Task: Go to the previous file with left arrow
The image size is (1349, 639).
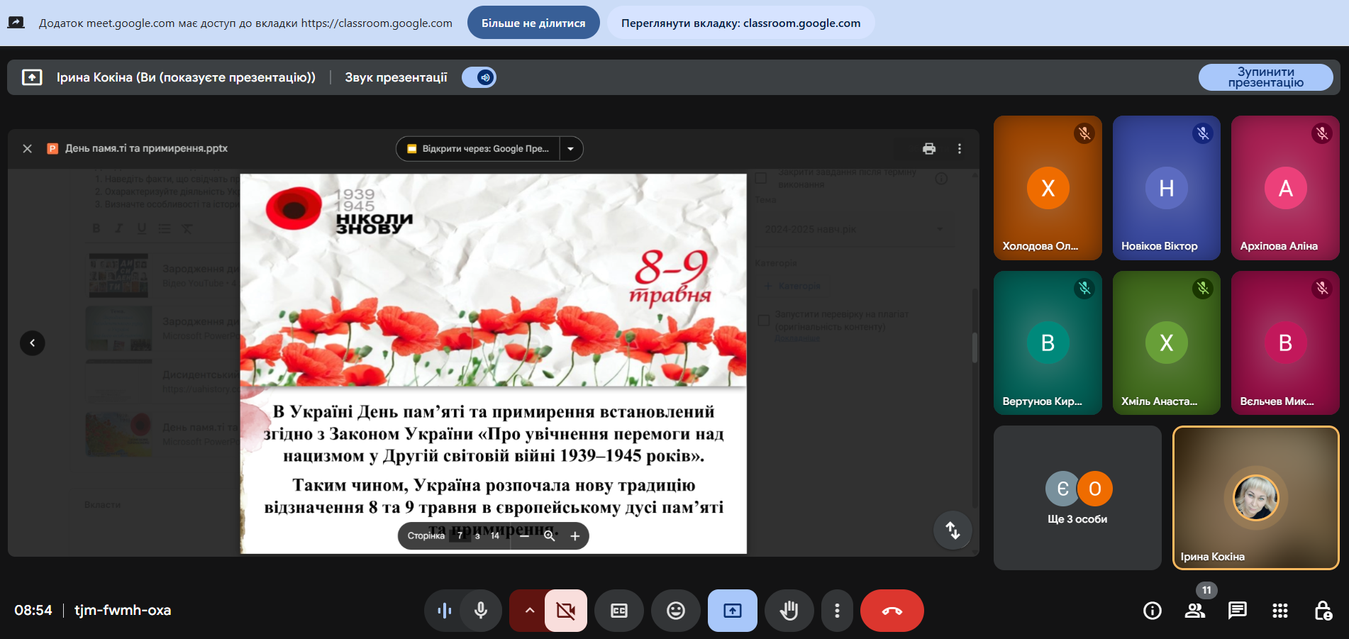Action: [x=32, y=343]
